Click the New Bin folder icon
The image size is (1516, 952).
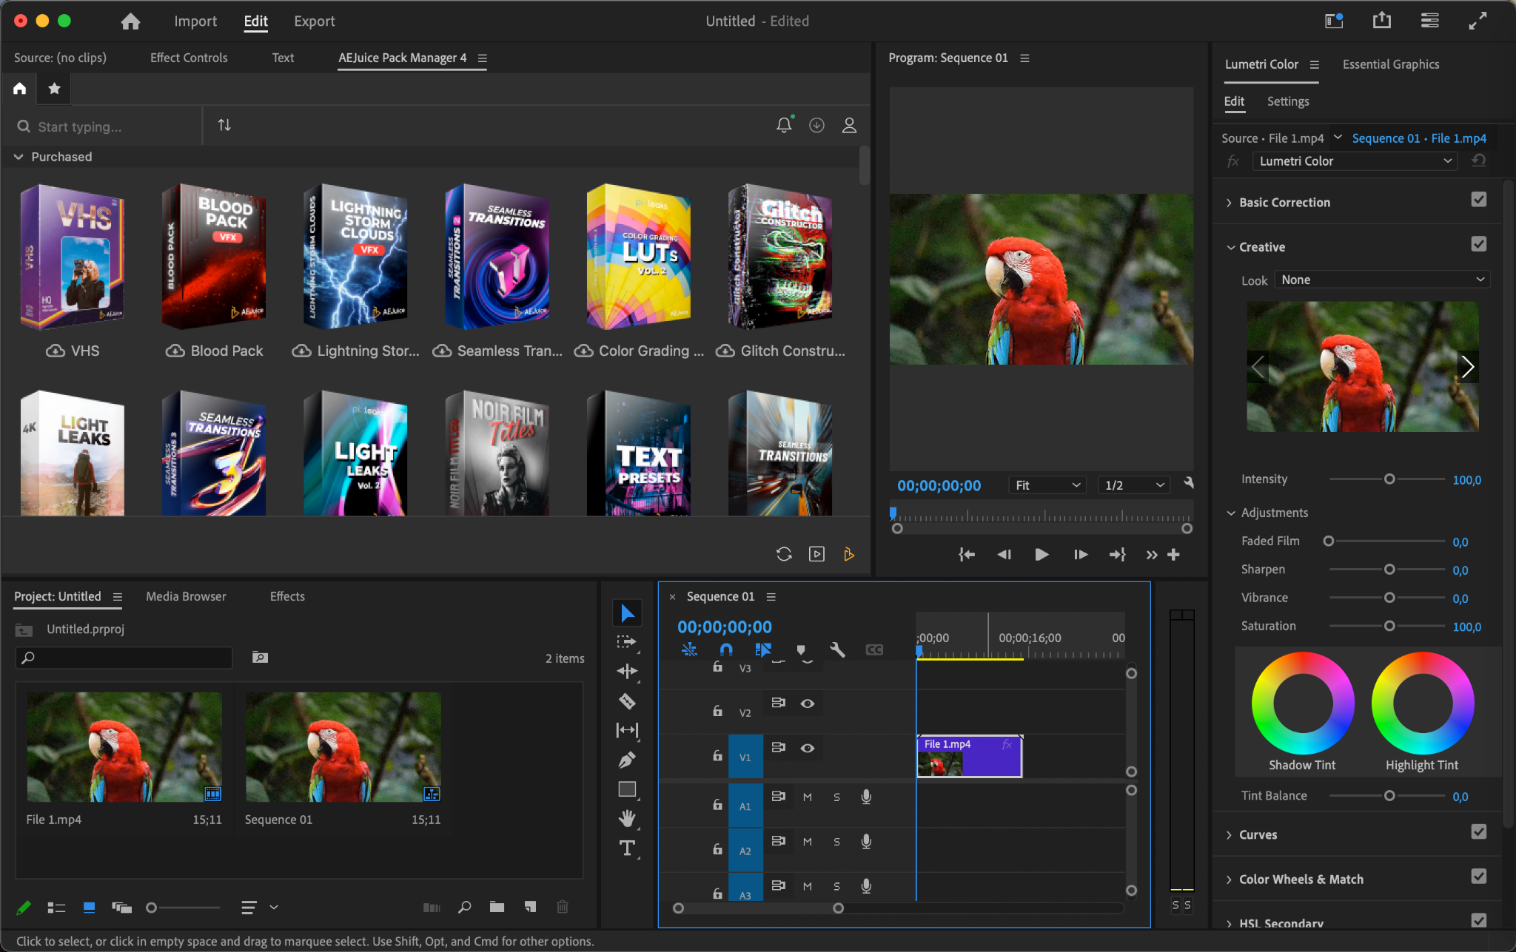point(497,907)
